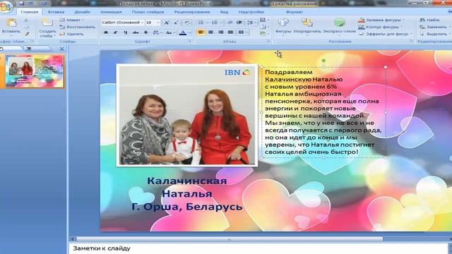452x254 pixels.
Task: Decrease list indent level
Action: pos(230,23)
